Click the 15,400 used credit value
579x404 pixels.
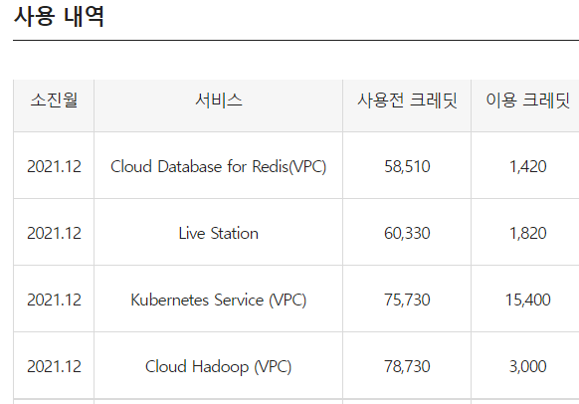527,300
